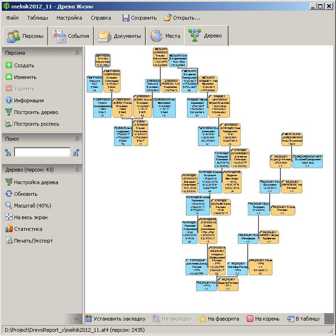Collapse the Дерево (персон: 43) section
This screenshot has height=336, width=336.
click(77, 170)
